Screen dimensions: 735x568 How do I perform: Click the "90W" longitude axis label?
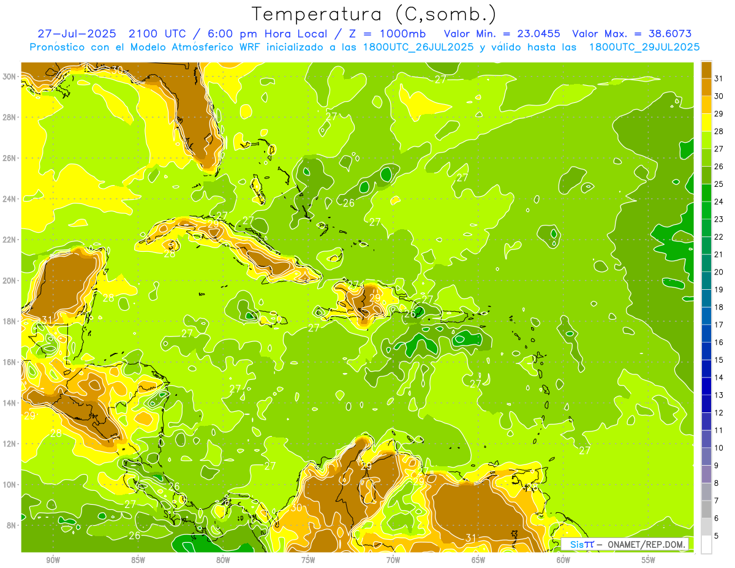pos(53,561)
